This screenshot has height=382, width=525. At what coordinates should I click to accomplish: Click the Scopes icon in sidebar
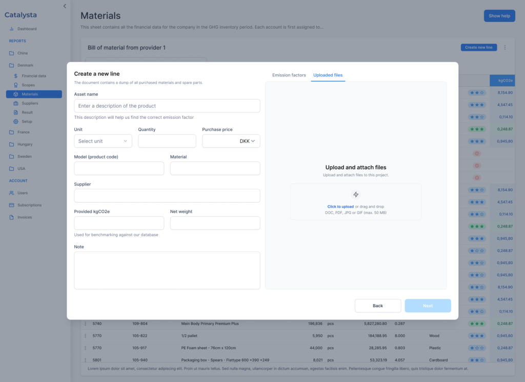[x=16, y=85]
